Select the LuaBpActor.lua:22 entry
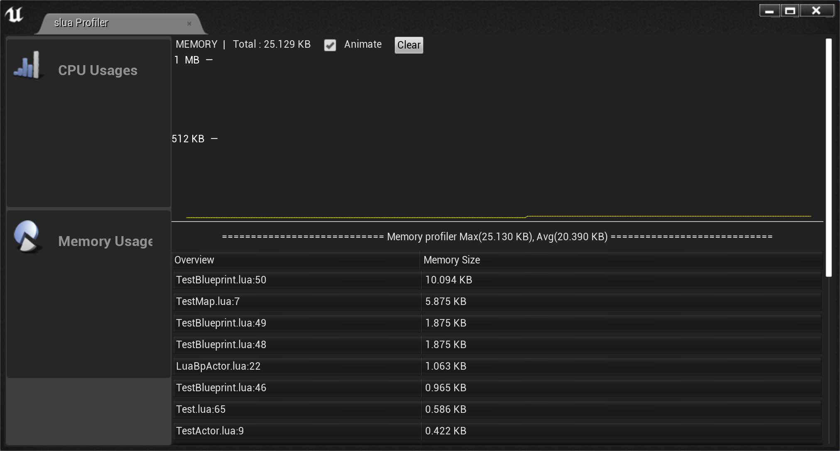The width and height of the screenshot is (840, 451). (218, 366)
